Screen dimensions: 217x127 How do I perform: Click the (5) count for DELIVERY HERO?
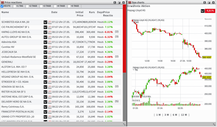point(117,101)
